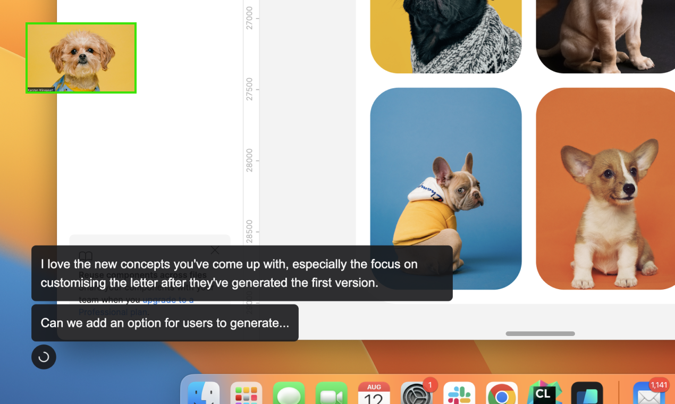Launch the Messages app in the Dock

point(289,394)
